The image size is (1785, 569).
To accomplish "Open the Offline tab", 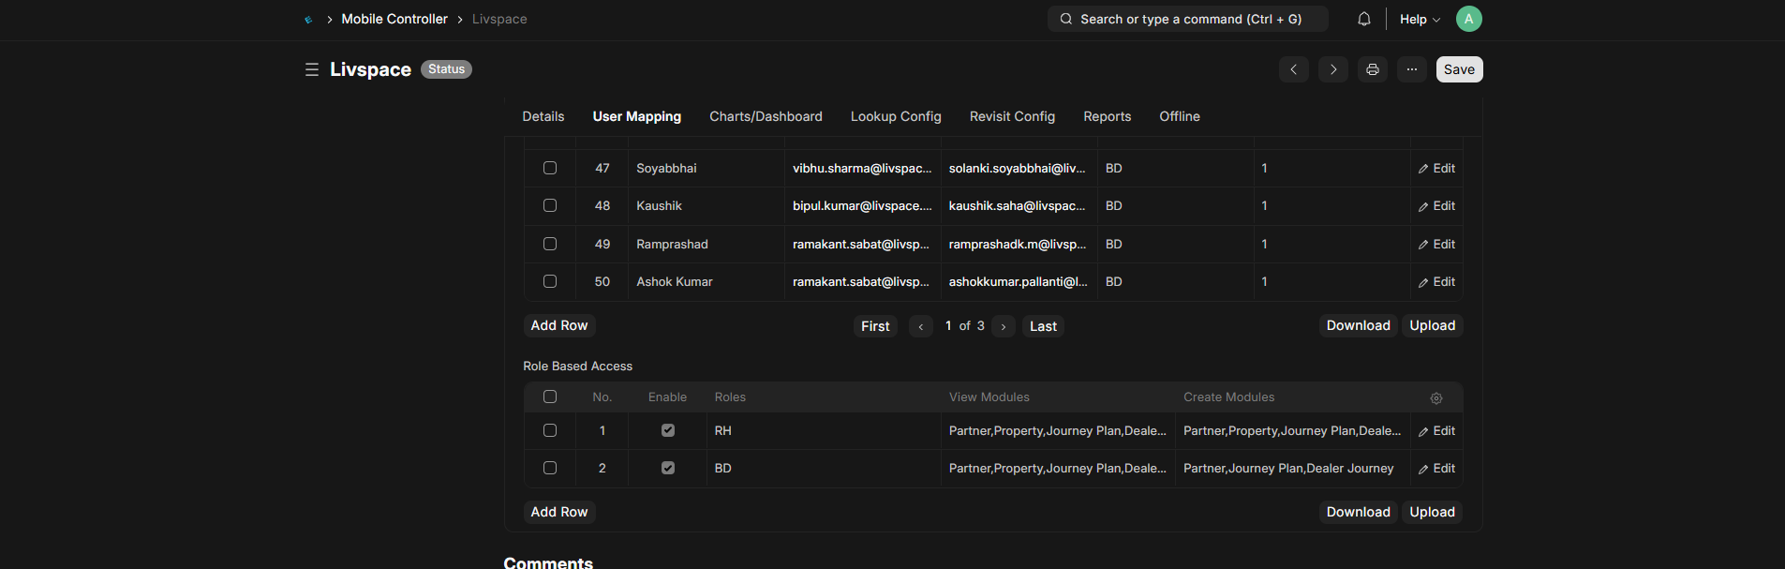I will [x=1180, y=116].
